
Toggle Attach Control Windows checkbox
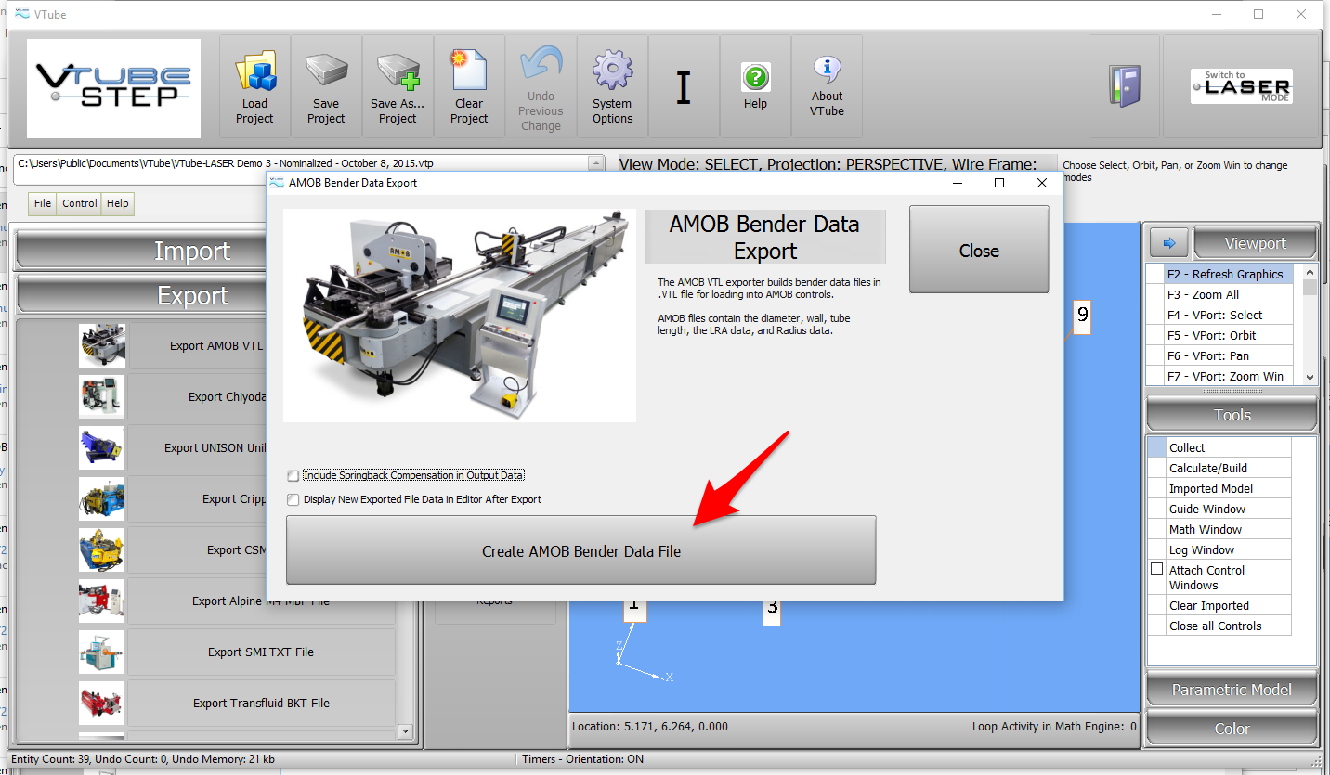(x=1156, y=569)
